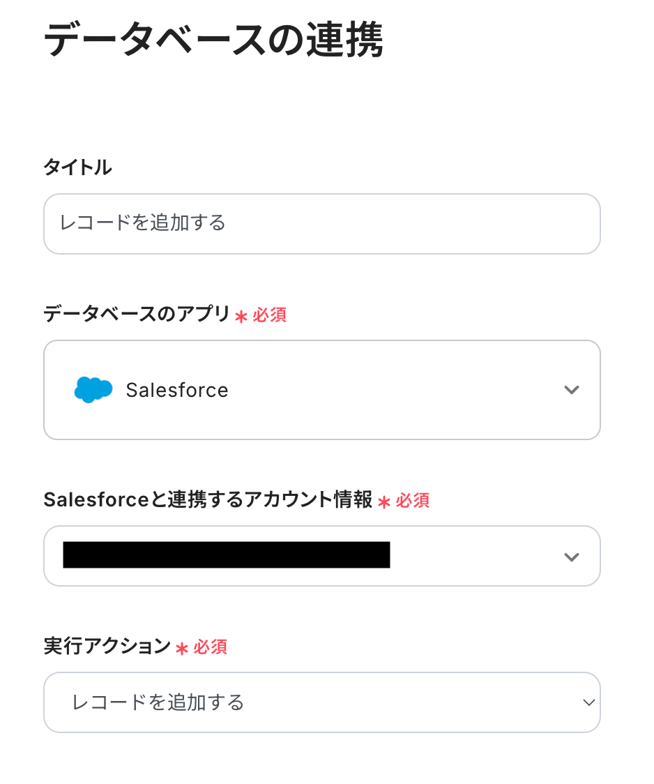654x784 pixels.
Task: Expand the database app dropdown chevron
Action: click(572, 390)
